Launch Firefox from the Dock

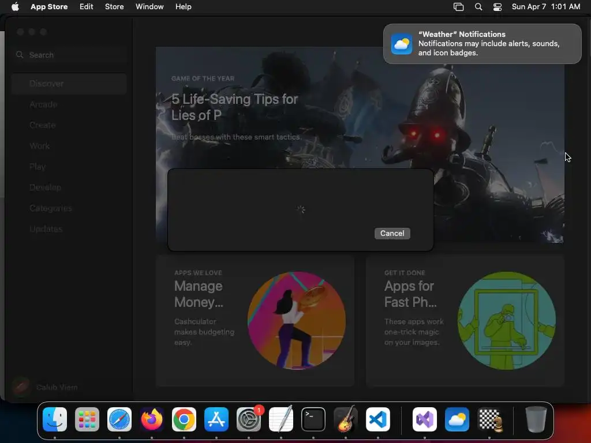pyautogui.click(x=152, y=419)
